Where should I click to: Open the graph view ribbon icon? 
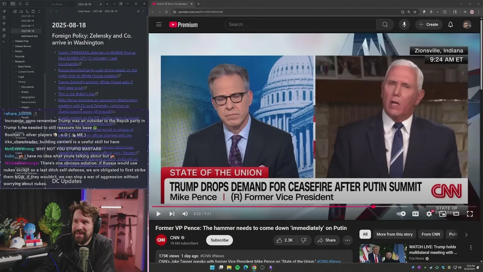click(x=4, y=23)
